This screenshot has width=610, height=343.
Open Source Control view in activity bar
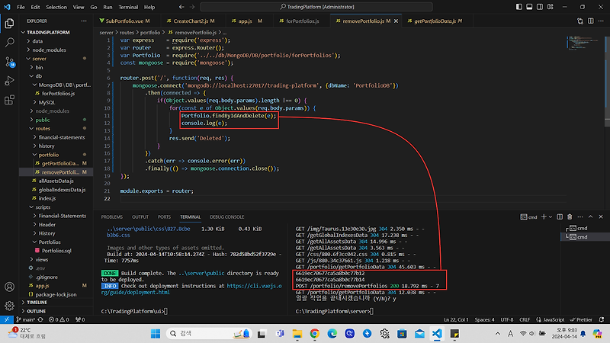pyautogui.click(x=9, y=62)
